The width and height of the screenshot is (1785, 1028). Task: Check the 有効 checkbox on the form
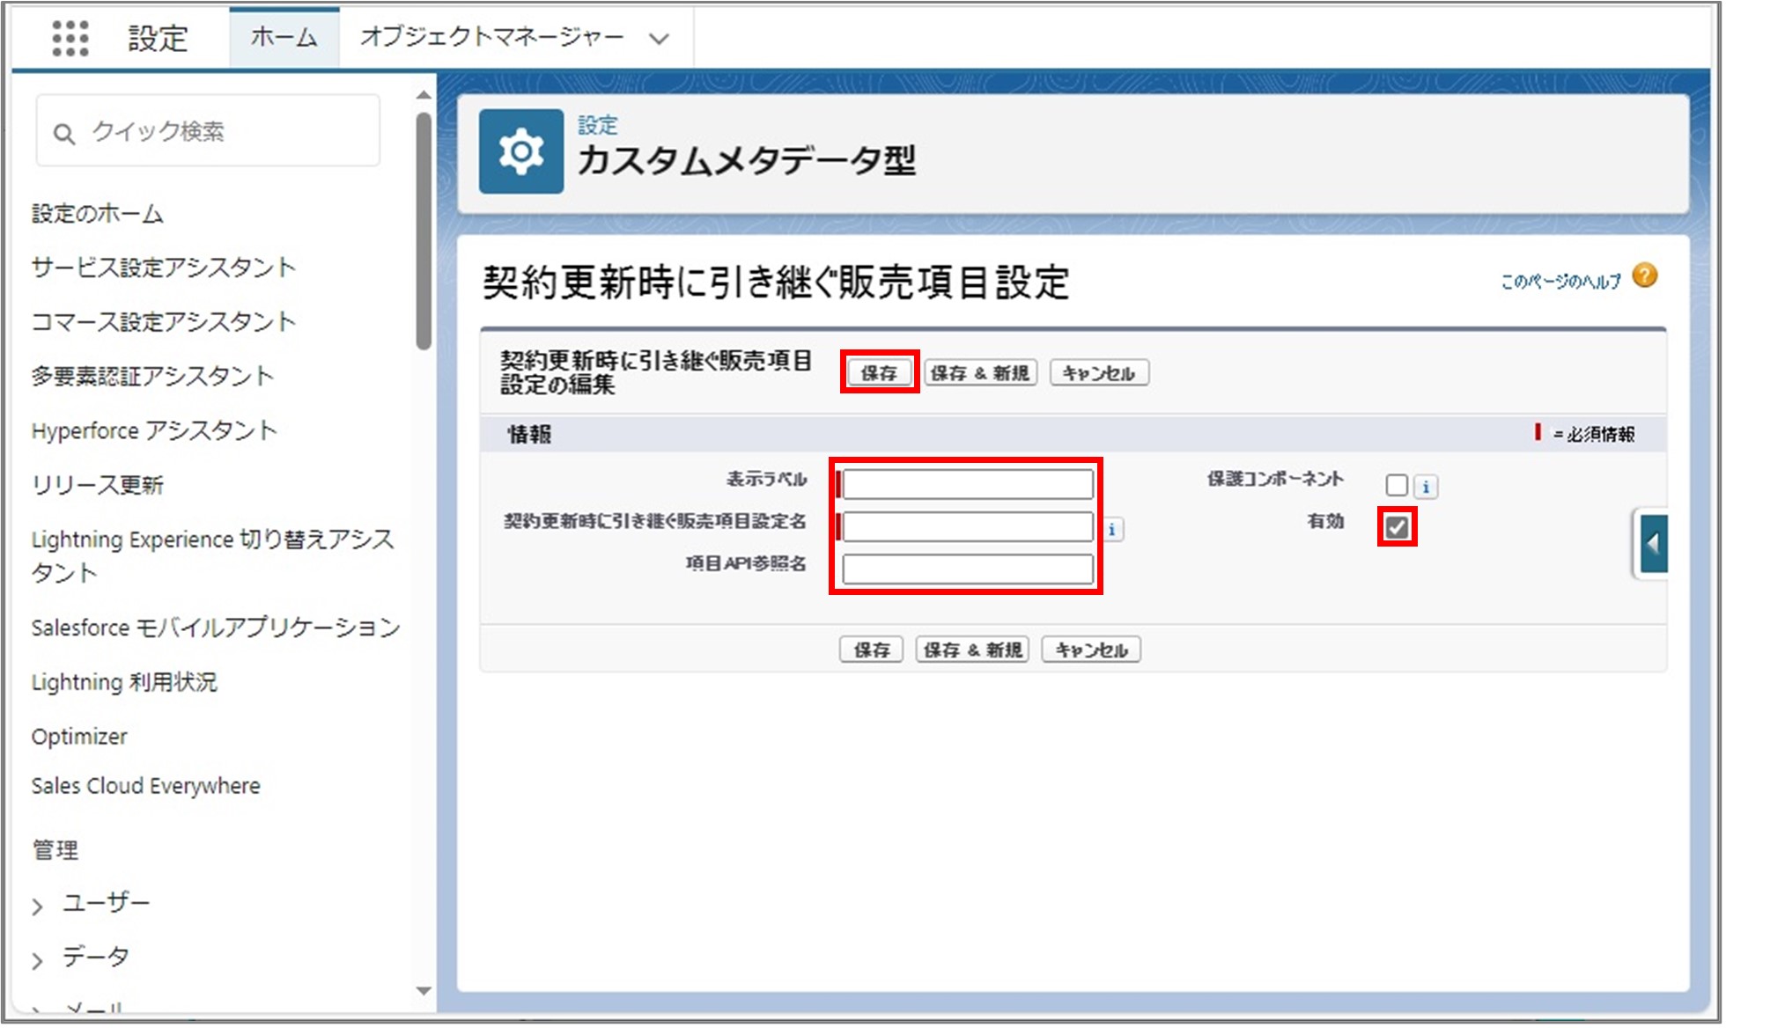click(1397, 525)
